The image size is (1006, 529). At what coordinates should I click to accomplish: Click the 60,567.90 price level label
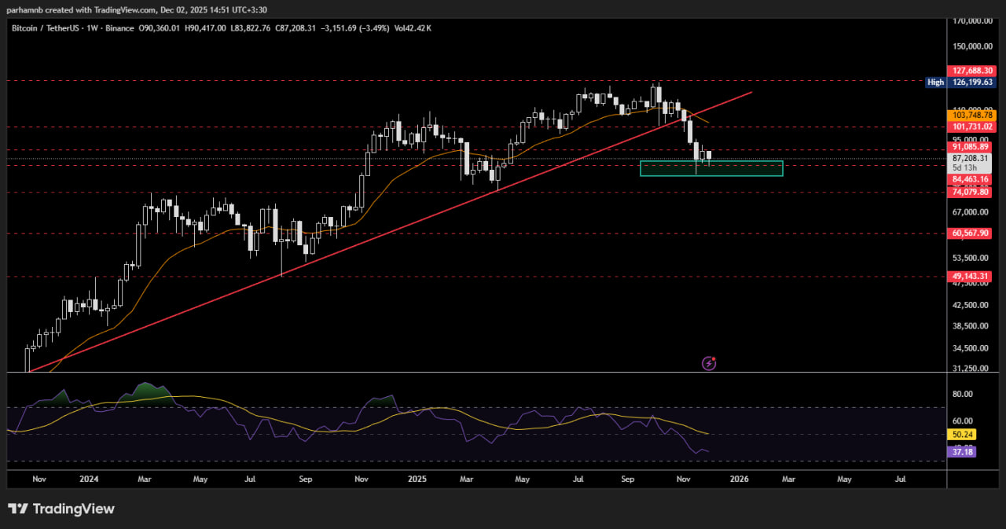coord(971,233)
